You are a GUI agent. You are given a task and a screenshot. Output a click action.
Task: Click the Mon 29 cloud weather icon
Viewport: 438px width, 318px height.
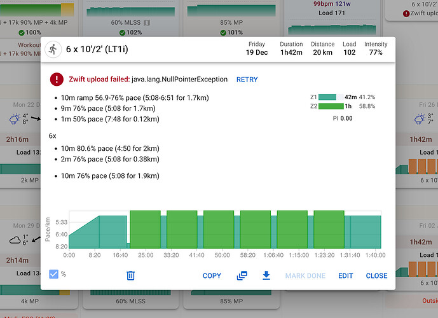pos(15,239)
